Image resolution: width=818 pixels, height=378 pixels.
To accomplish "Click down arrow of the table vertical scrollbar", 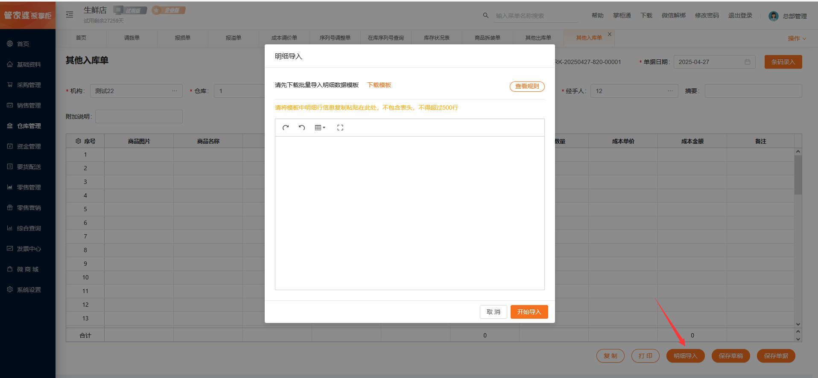I will pos(798,324).
